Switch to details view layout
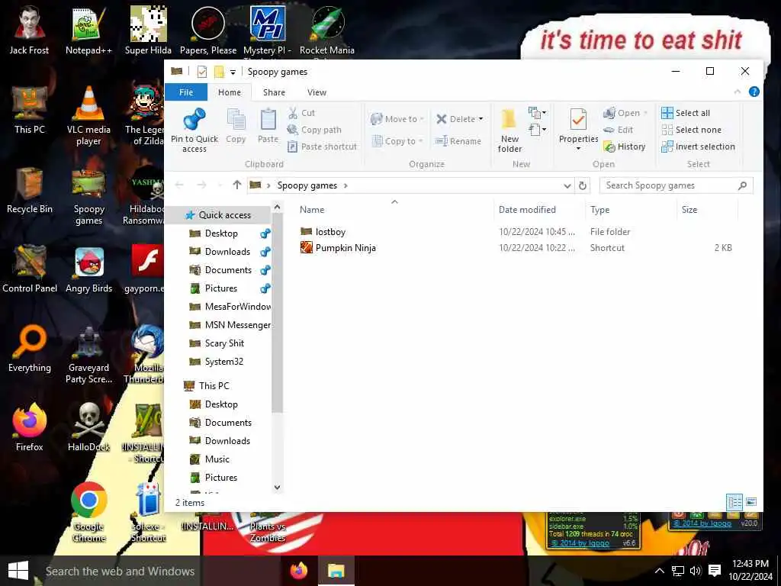 [734, 502]
